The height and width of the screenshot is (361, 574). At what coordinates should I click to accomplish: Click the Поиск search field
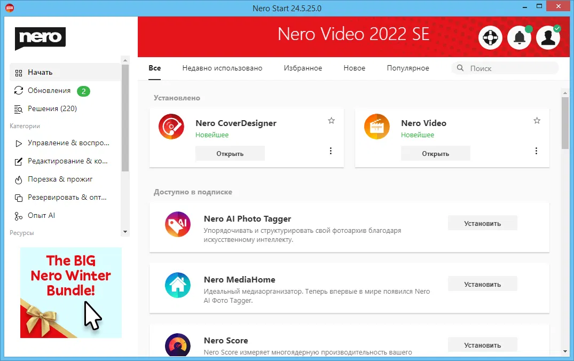click(x=505, y=68)
